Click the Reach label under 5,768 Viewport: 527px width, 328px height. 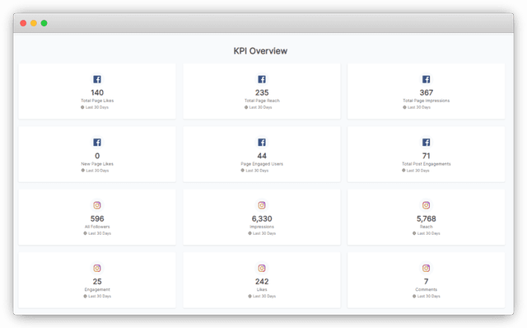pos(427,227)
